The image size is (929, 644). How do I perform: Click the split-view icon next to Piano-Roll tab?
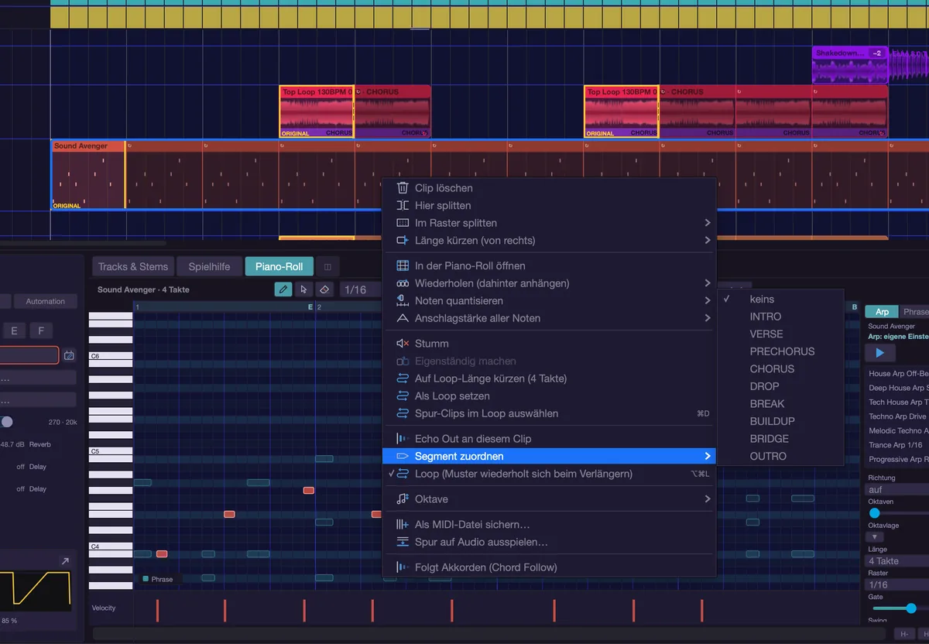327,267
